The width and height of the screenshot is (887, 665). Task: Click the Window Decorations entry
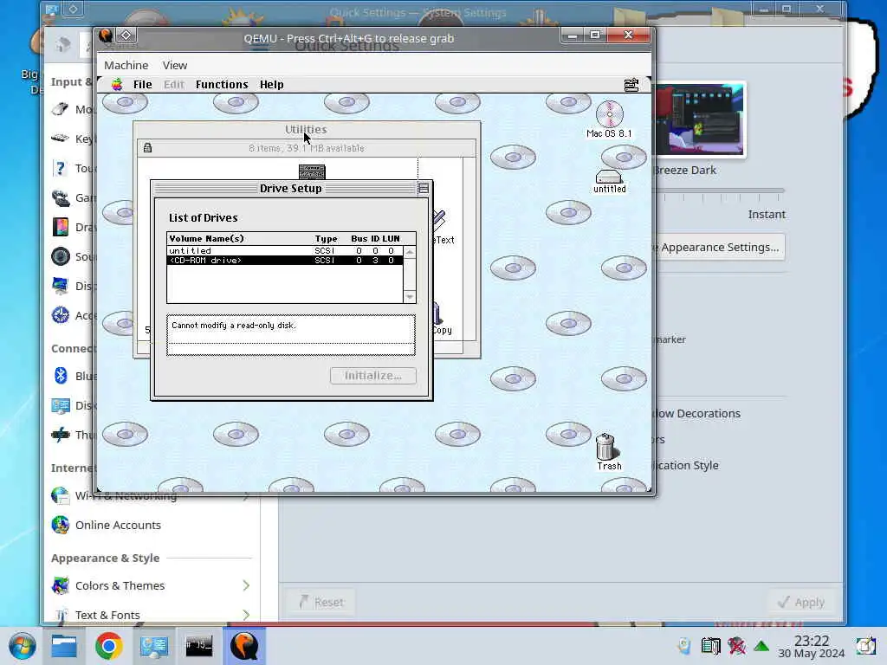[x=696, y=413]
